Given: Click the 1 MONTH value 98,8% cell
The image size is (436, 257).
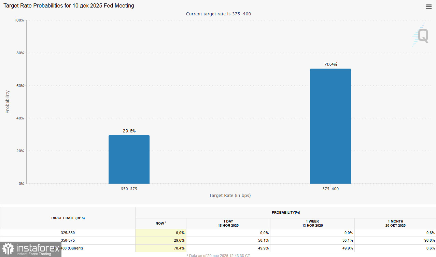Looking at the screenshot, I should (395, 240).
